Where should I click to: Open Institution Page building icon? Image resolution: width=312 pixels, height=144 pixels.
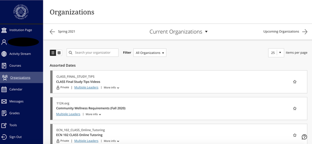click(4, 30)
